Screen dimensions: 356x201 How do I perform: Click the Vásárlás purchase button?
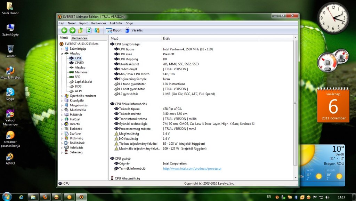pyautogui.click(x=134, y=30)
